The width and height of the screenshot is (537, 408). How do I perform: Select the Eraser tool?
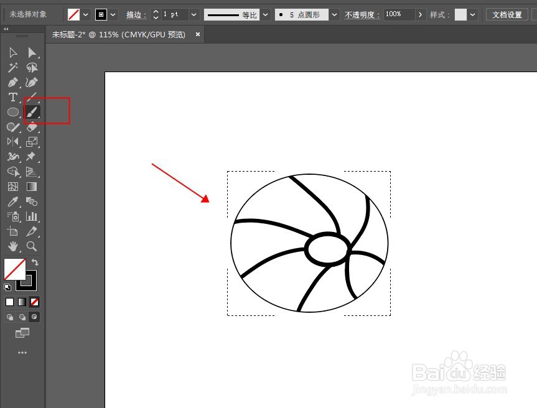tap(32, 127)
